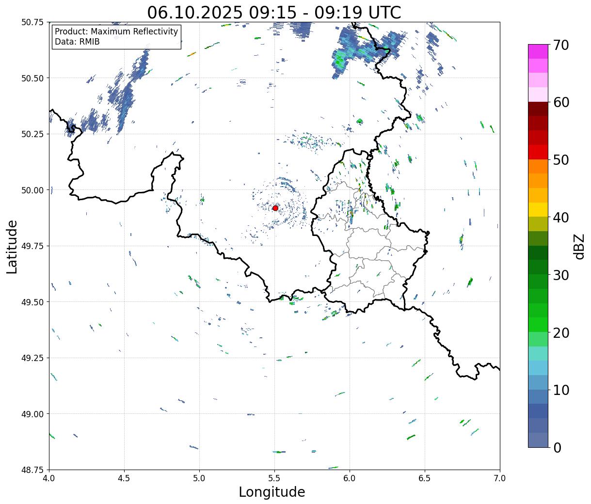591x504 pixels.
Task: Click the latitude tick label 50.25
Action: click(32, 134)
